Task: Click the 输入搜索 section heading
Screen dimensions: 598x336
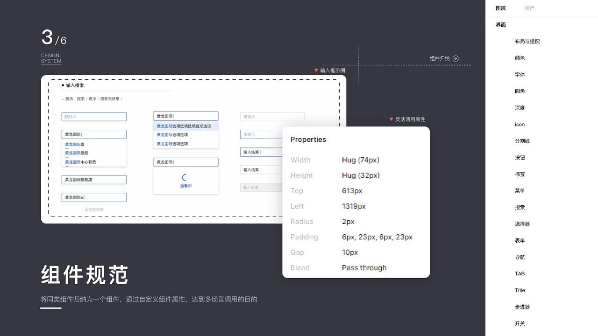Action: click(x=75, y=85)
